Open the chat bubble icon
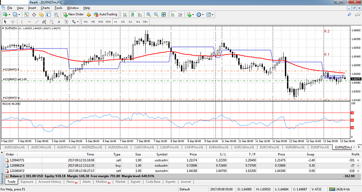 [357, 15]
